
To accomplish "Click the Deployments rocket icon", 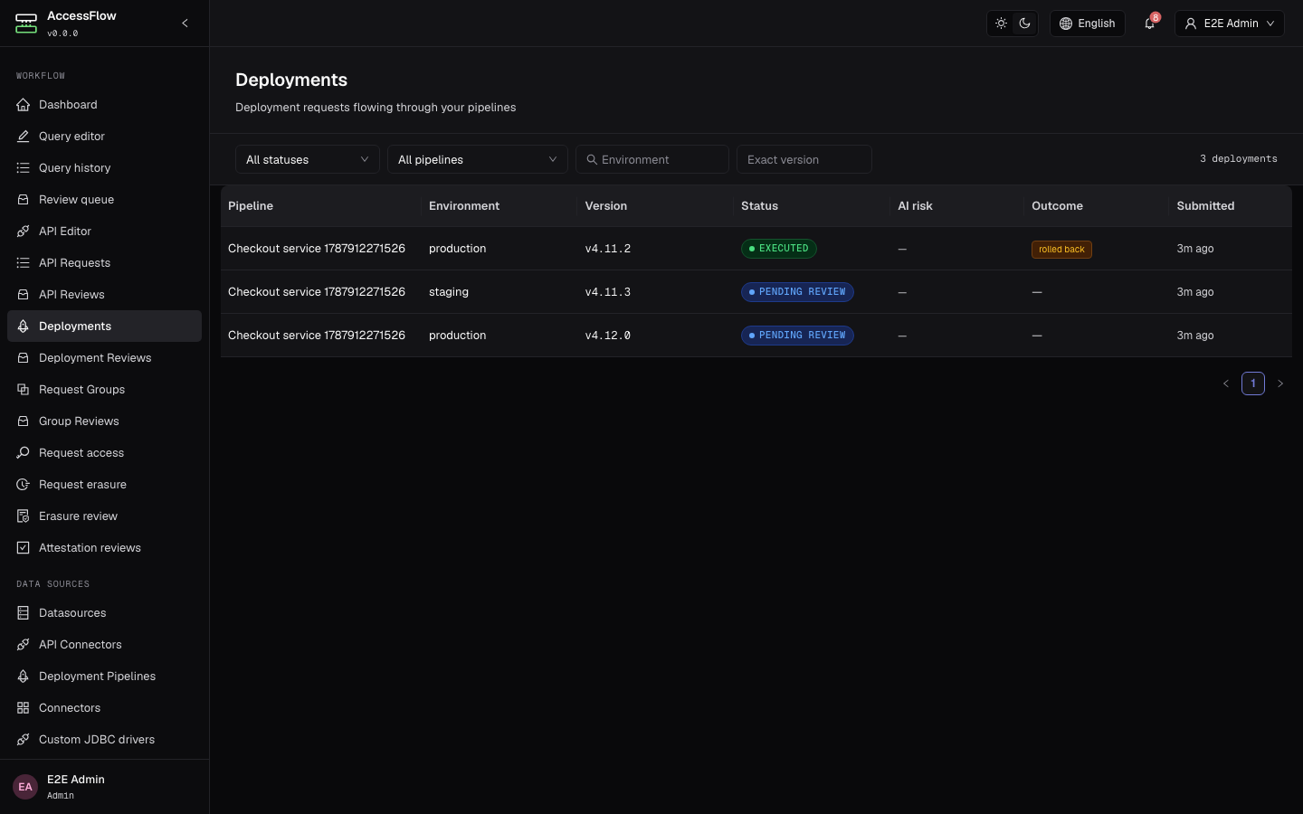I will 24,327.
